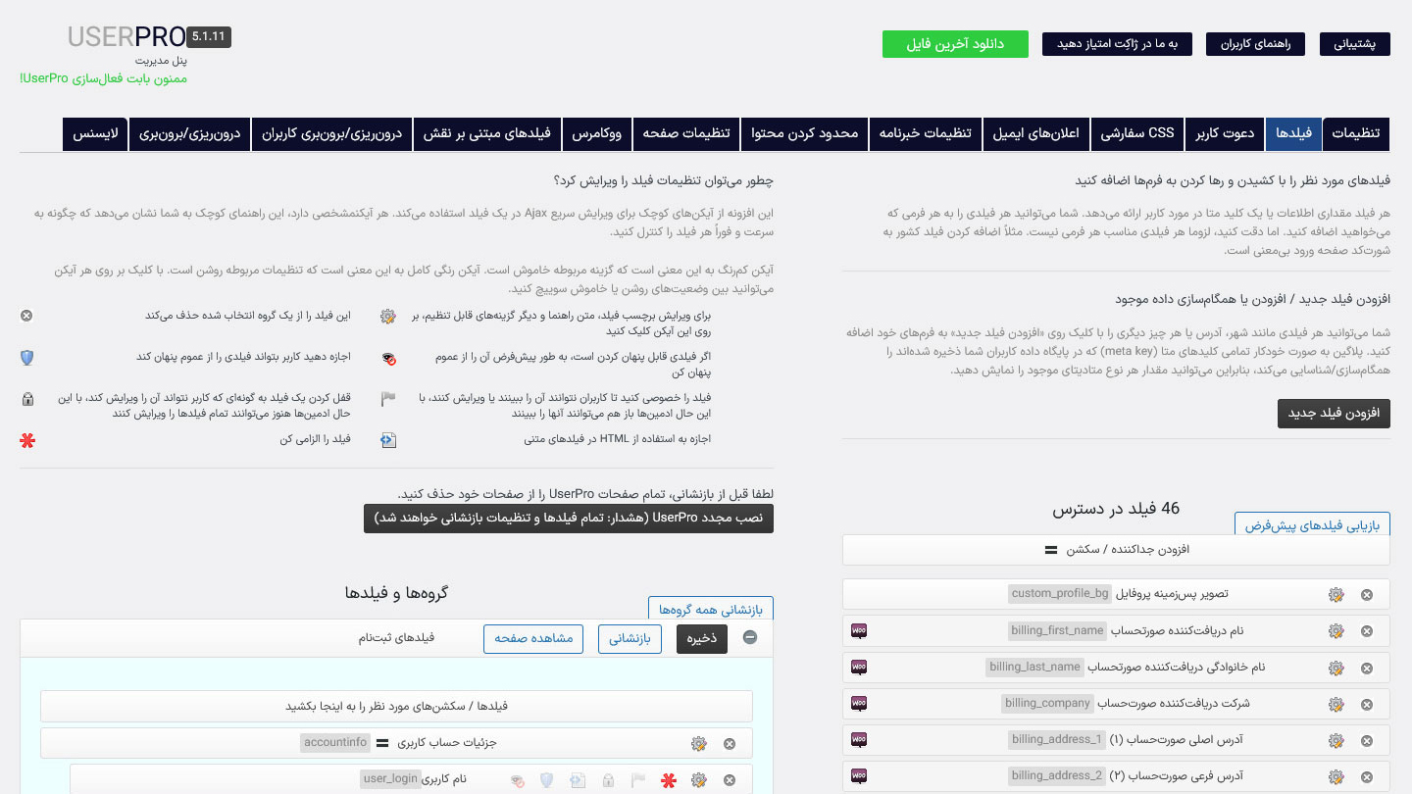Screen dimensions: 1412x794
Task: Click WooCommerce badge on billing_last_name row
Action: pos(859,667)
